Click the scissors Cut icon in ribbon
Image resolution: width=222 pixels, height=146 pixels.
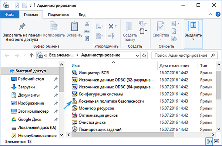coord(87,24)
